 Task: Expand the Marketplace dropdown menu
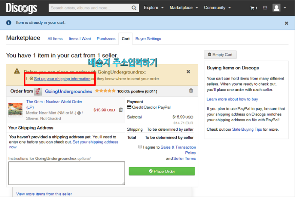point(184,8)
